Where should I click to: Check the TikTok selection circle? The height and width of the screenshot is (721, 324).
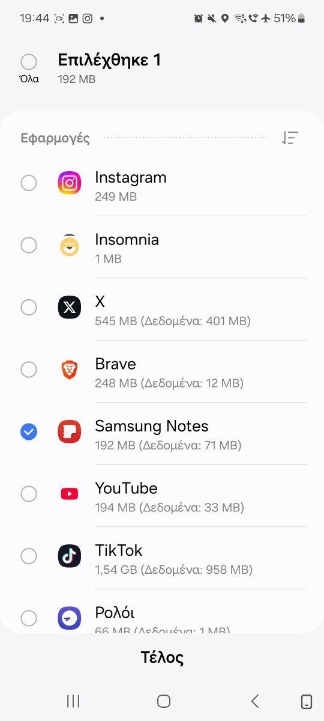29,556
